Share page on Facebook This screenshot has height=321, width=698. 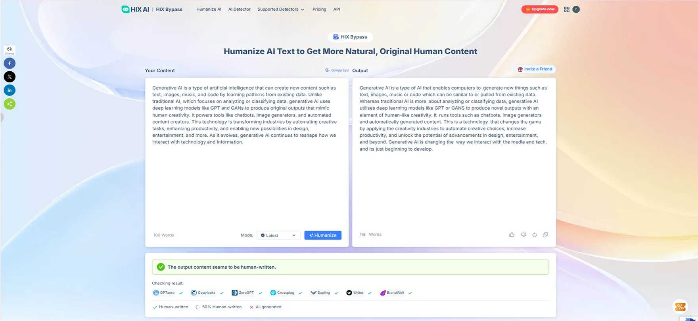pyautogui.click(x=10, y=63)
